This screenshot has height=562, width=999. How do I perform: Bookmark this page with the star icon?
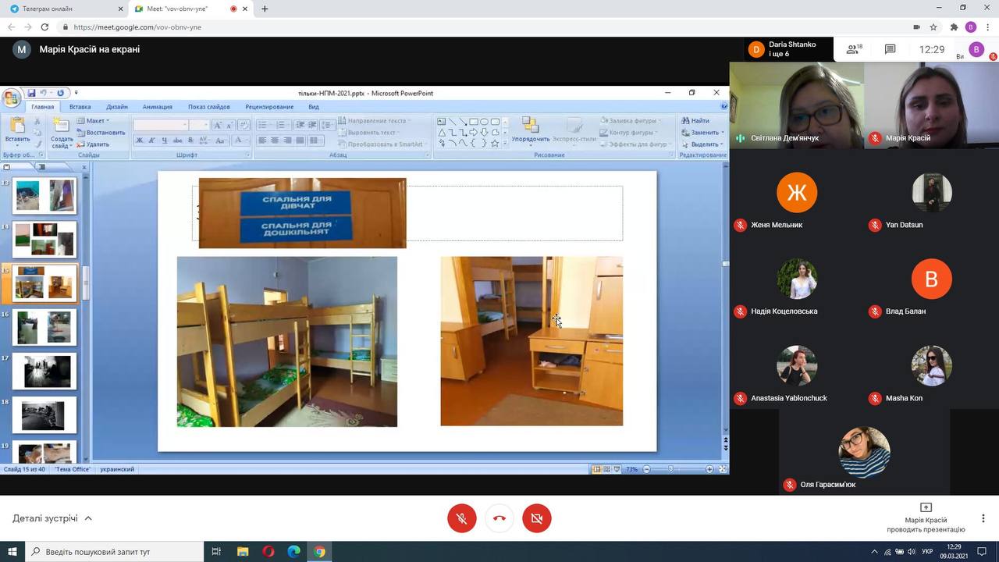(x=933, y=27)
